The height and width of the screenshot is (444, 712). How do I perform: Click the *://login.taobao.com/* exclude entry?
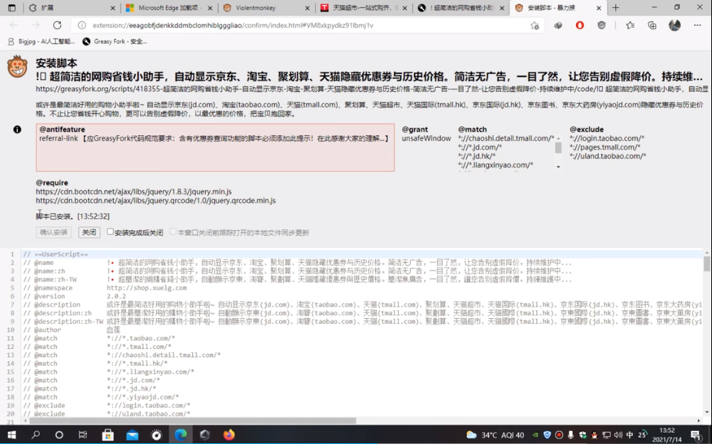pos(607,138)
